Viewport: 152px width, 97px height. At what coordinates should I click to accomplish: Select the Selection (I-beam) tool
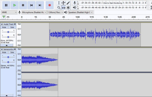59,3
